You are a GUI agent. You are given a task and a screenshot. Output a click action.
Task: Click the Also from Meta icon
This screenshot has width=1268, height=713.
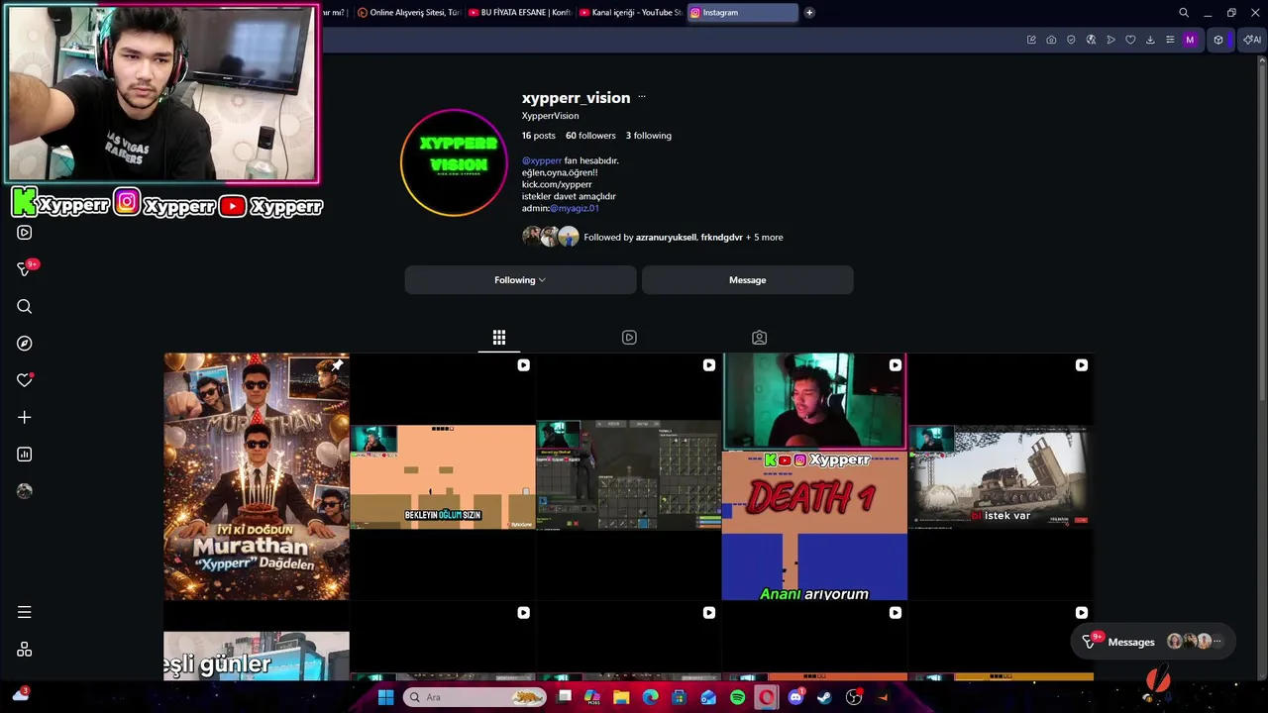click(25, 650)
